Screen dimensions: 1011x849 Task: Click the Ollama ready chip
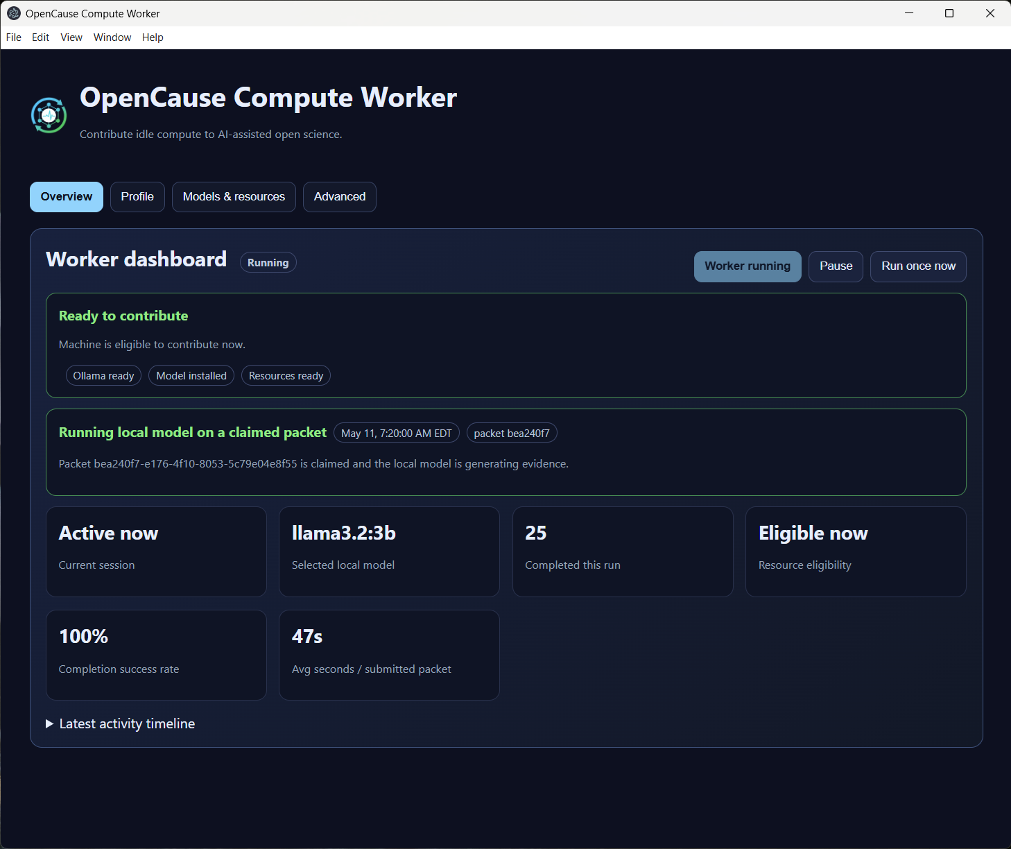(103, 375)
